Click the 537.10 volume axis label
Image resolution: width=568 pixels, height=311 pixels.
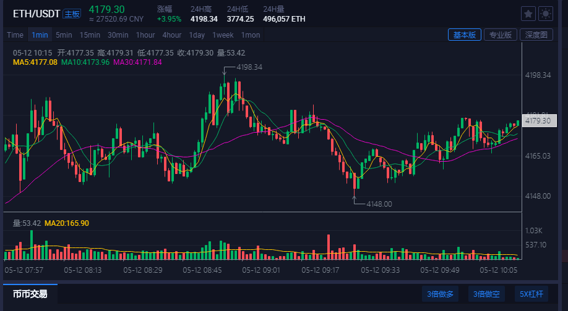(536, 245)
